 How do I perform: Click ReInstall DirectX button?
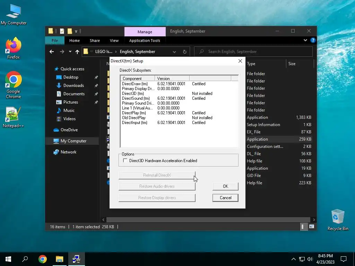pos(157,175)
